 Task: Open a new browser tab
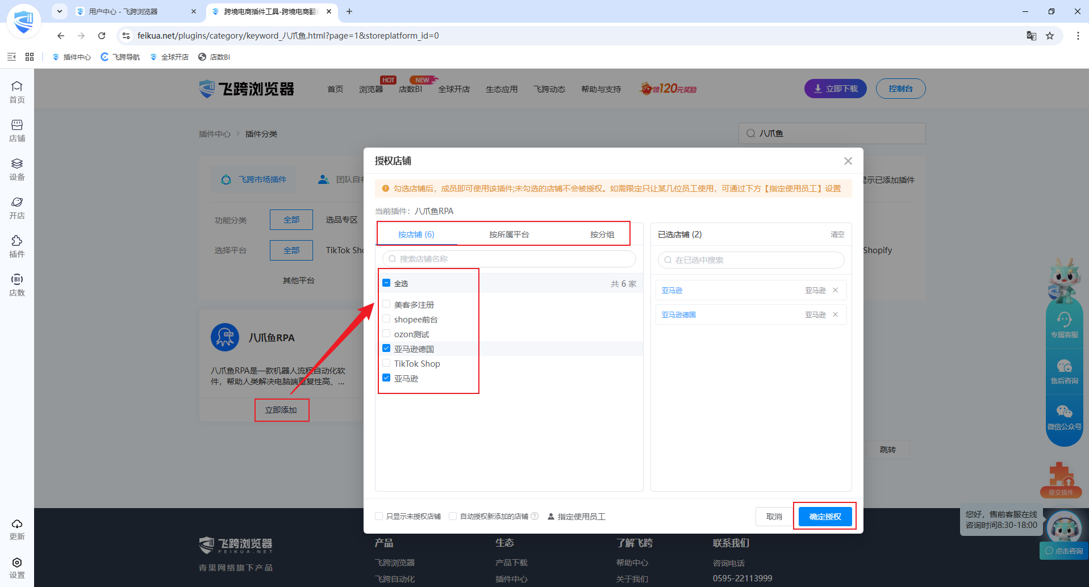coord(349,11)
